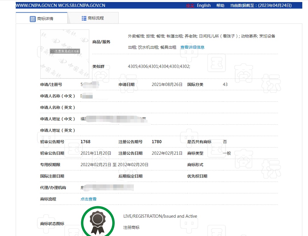Screen dimensions: 308x236
Task: Switch site language to English
Action: tap(204, 5)
